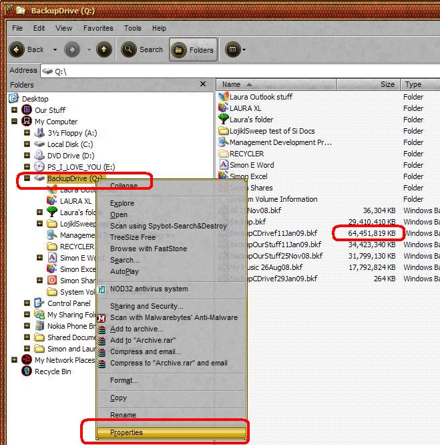
Task: Select file size 34,423,340 KB
Action: coord(372,245)
